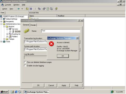The height and width of the screenshot is (94, 126).
Task: Click the Copy toolbar icon
Action: point(39,9)
